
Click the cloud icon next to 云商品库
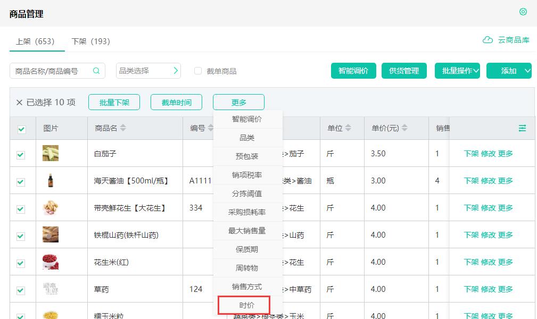[488, 40]
